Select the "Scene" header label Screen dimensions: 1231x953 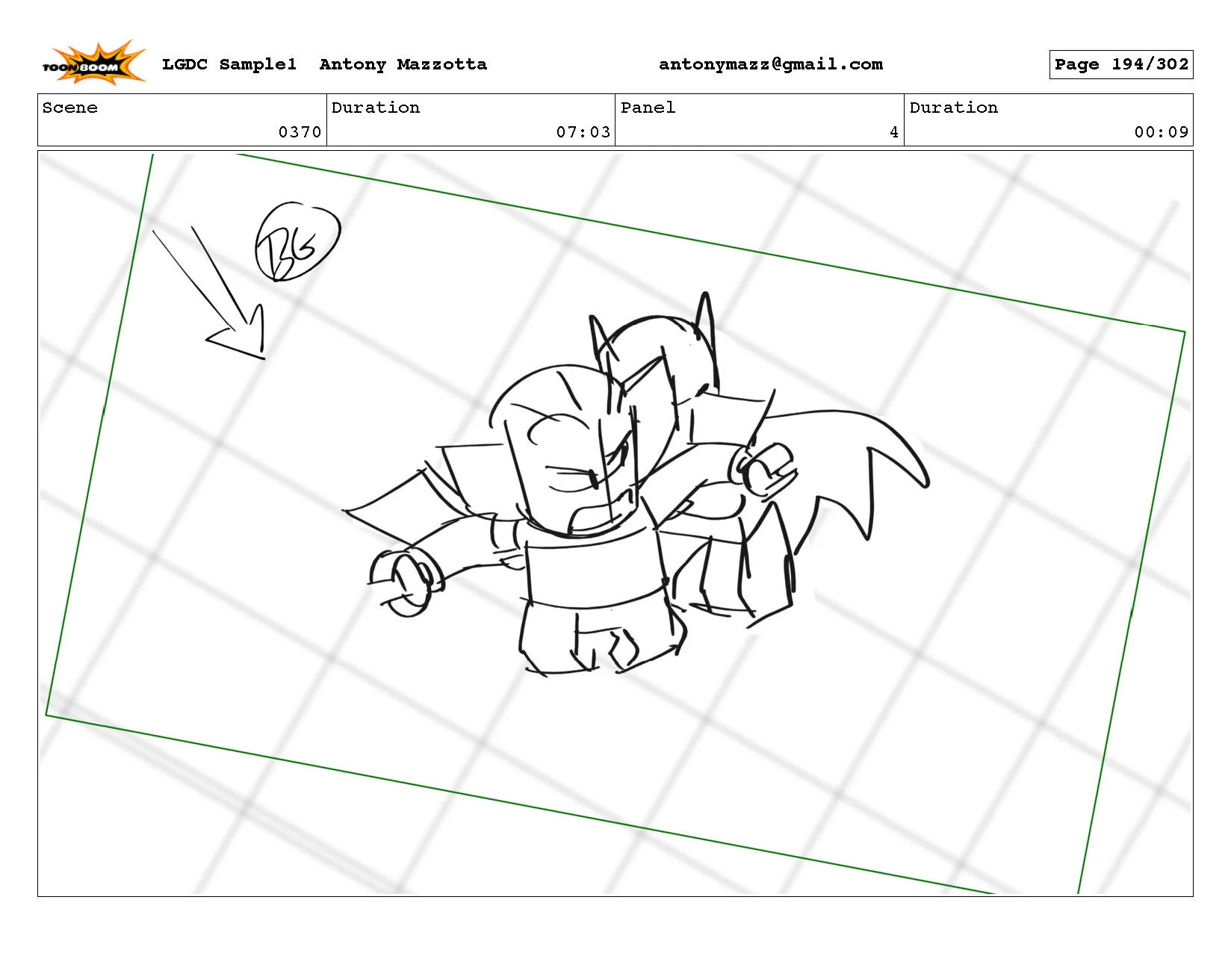tap(70, 108)
